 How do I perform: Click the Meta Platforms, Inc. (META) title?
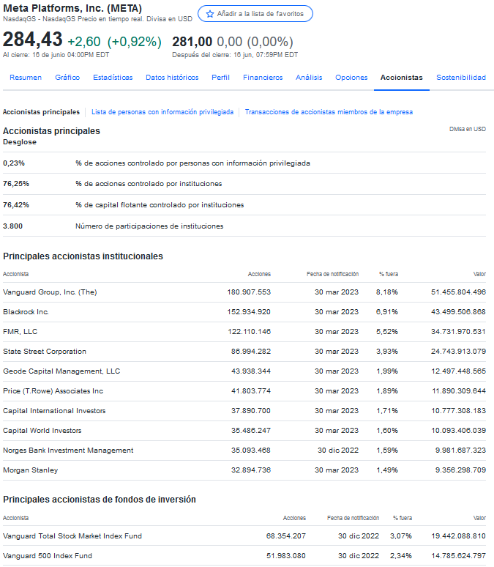point(72,8)
